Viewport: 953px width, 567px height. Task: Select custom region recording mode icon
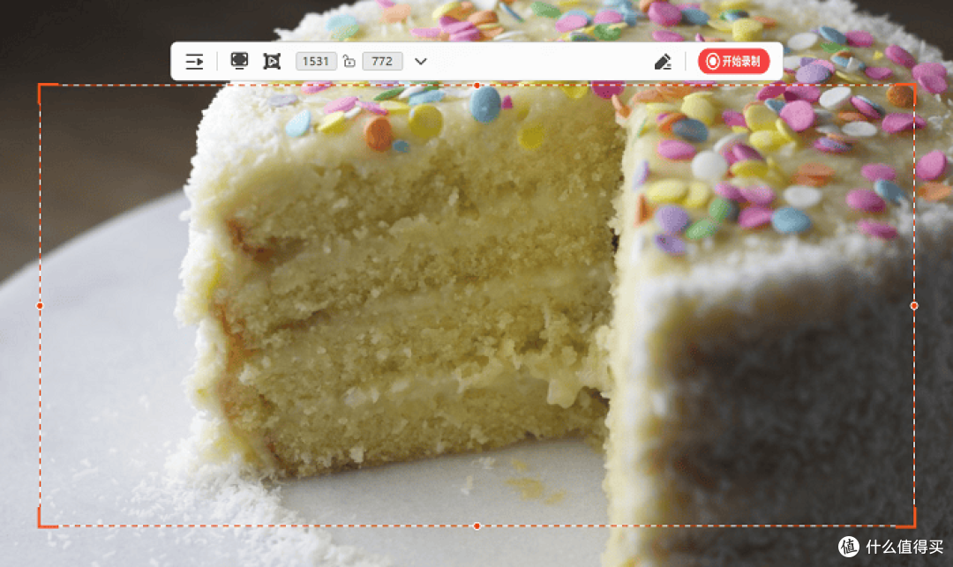point(272,62)
